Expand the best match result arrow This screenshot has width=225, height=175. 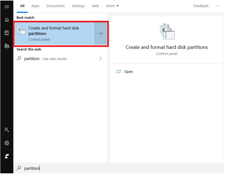pyautogui.click(x=100, y=34)
